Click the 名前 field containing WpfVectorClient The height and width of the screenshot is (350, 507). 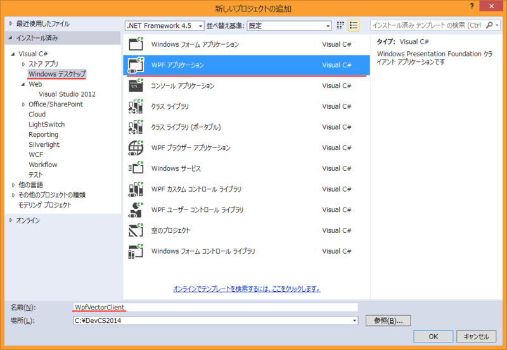215,307
